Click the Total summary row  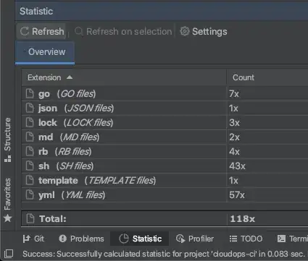click(x=165, y=218)
